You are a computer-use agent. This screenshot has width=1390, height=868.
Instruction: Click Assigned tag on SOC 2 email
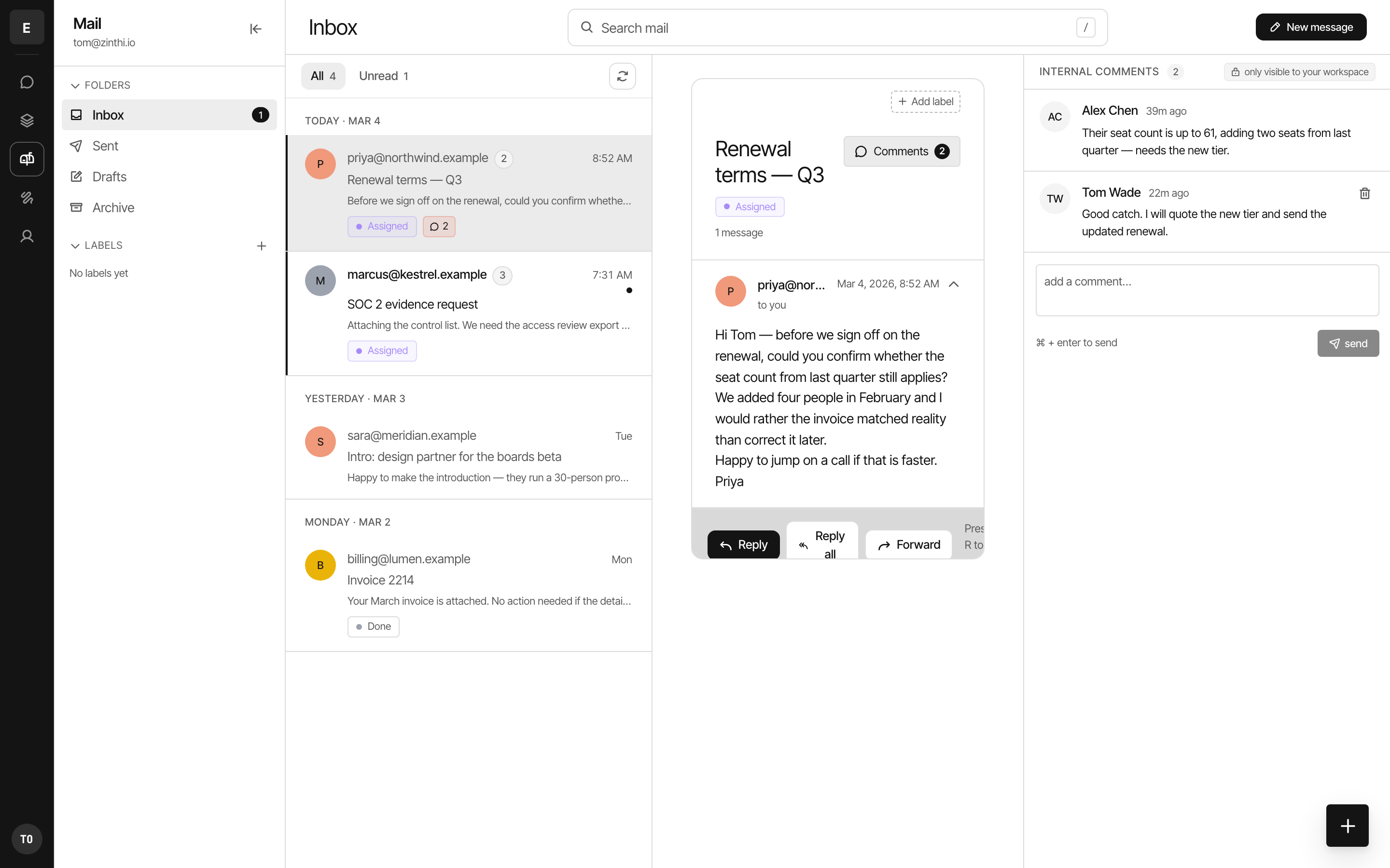click(382, 351)
